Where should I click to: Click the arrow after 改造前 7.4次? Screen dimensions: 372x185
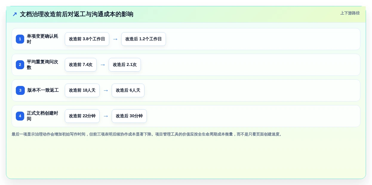[103, 65]
